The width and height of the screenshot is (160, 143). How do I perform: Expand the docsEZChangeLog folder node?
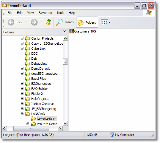coord(22,74)
